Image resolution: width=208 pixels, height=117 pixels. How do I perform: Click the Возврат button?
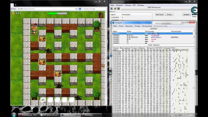coord(187,14)
